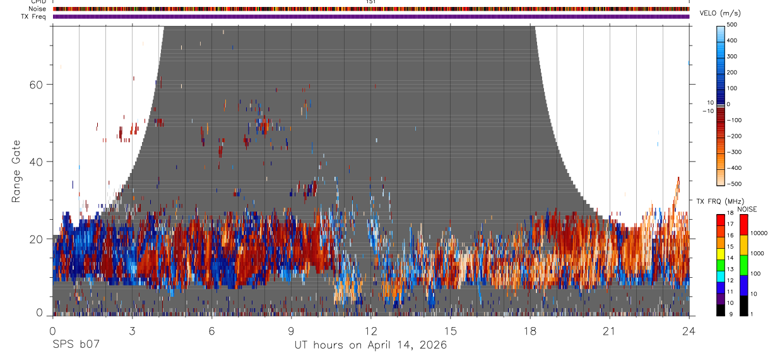Click velocity scale label '-500'

point(735,184)
